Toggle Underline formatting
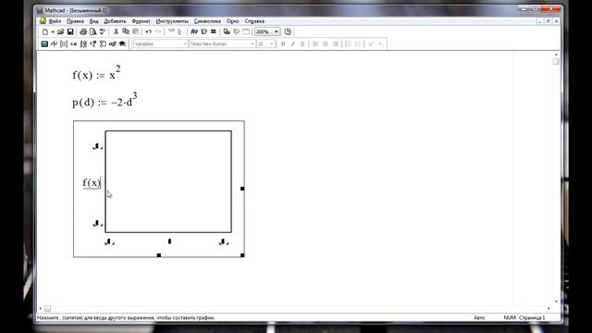This screenshot has width=592, height=333. point(302,44)
